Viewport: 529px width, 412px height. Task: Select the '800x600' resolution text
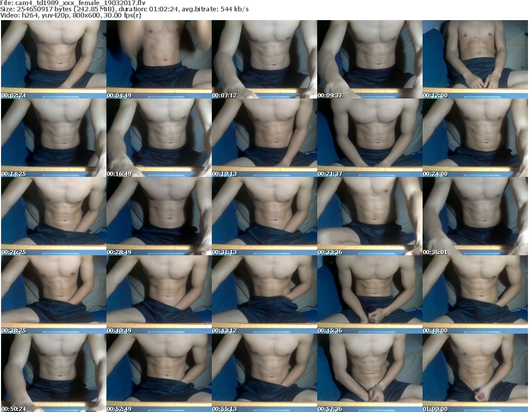tap(86, 15)
